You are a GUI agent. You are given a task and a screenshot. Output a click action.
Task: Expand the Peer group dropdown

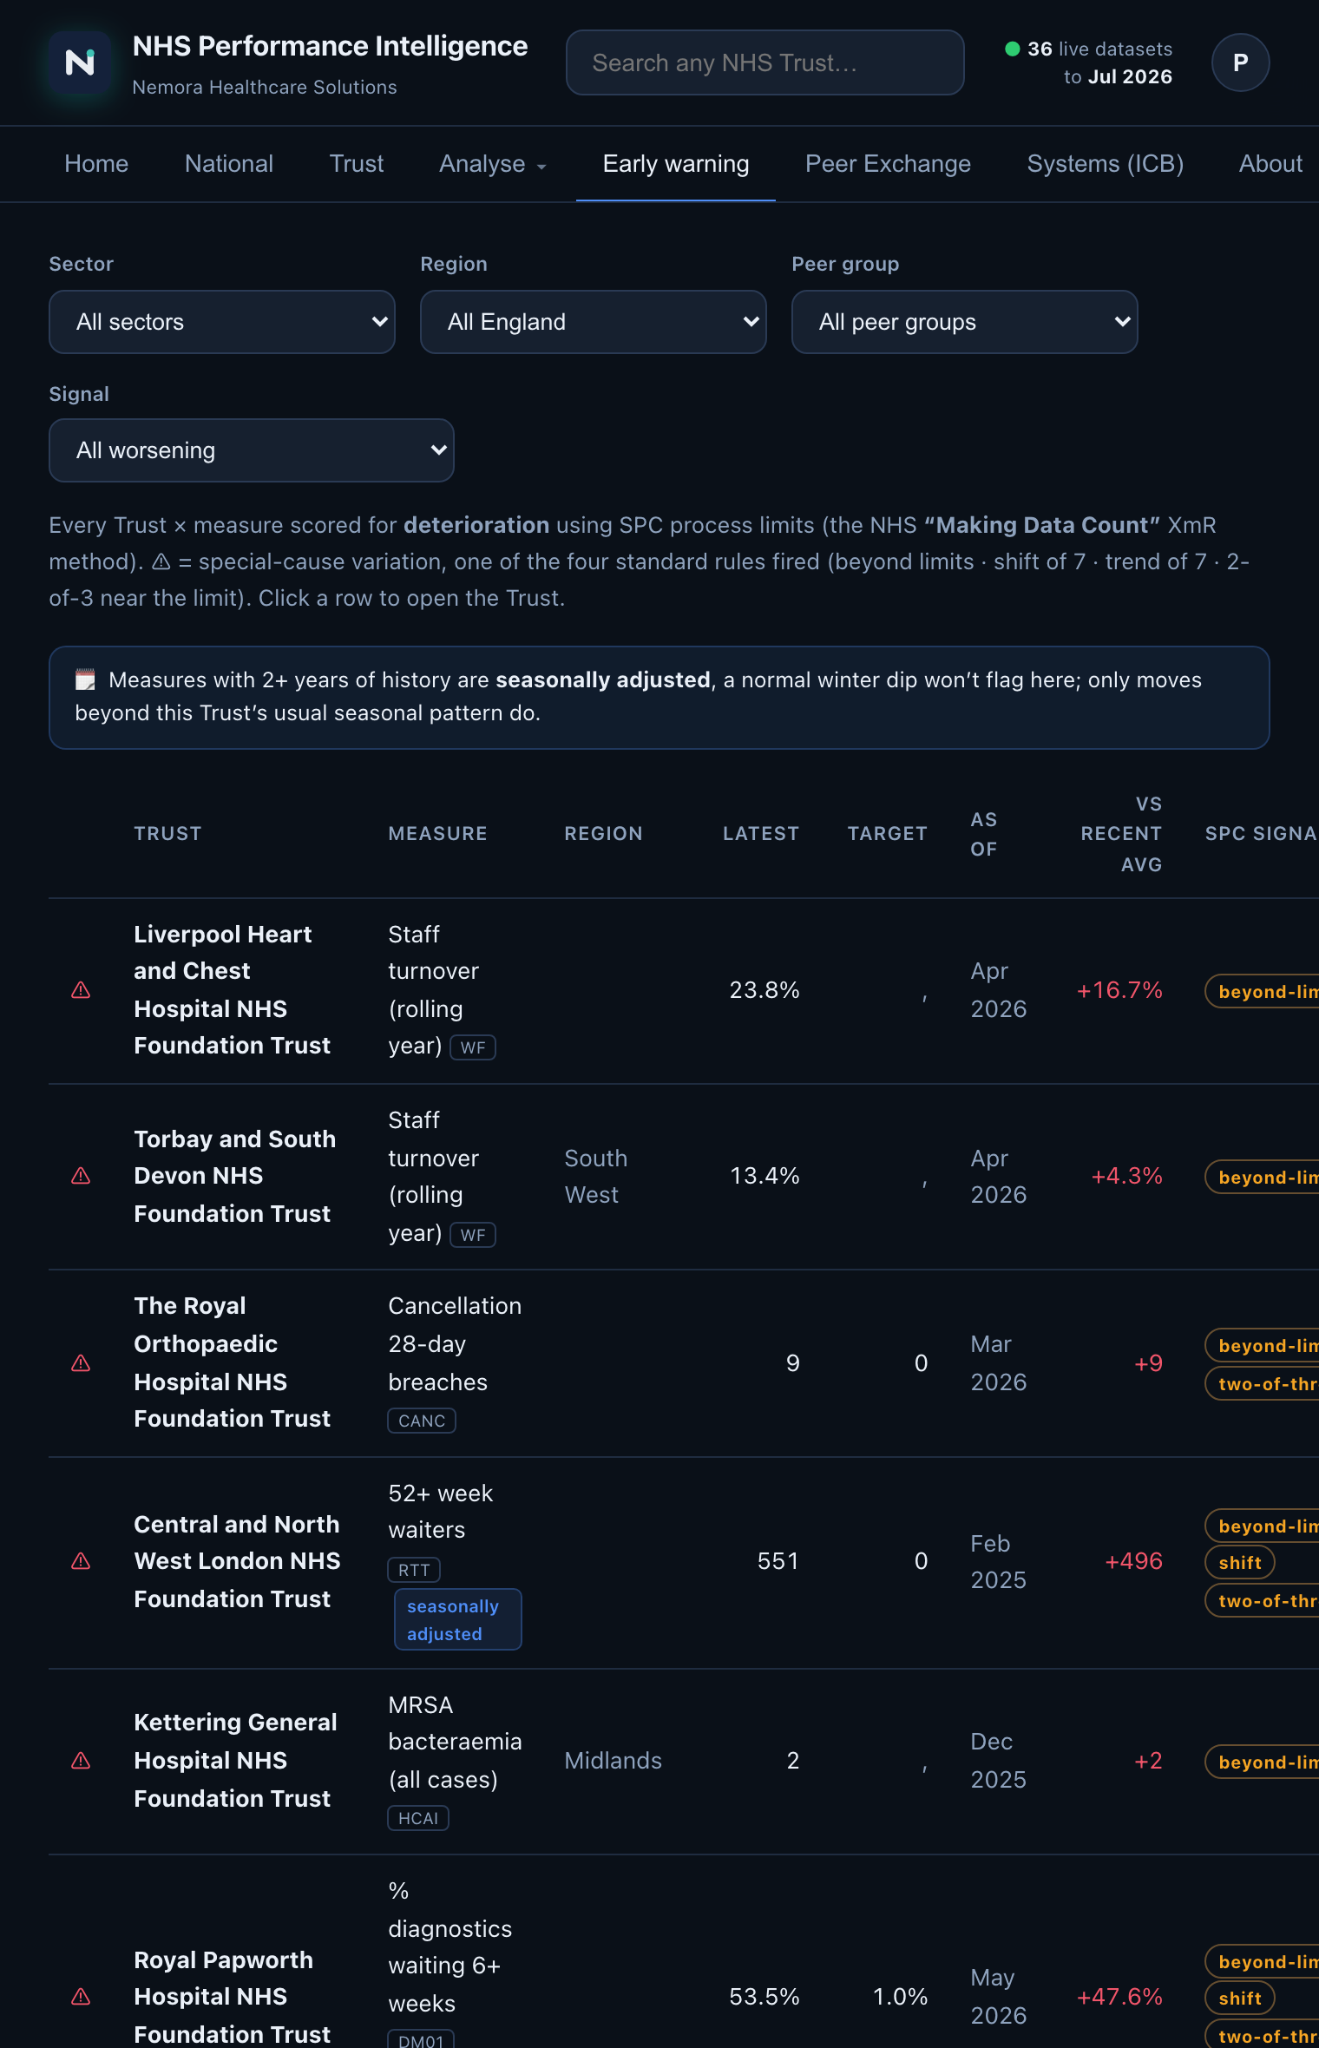tap(965, 322)
